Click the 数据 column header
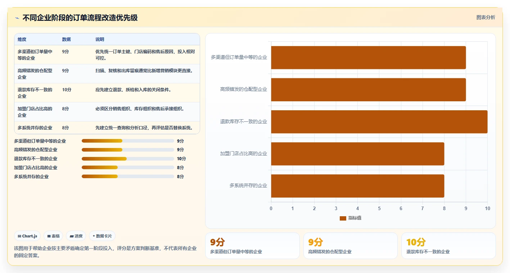Image resolution: width=510 pixels, height=273 pixels. point(66,39)
